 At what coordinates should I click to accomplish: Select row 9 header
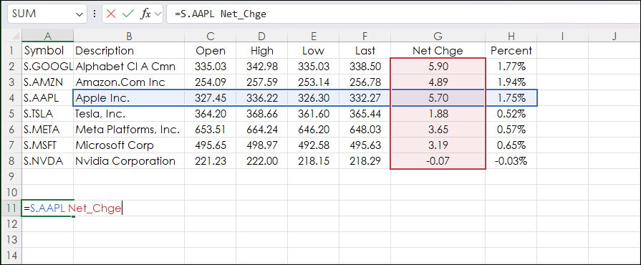[11, 177]
